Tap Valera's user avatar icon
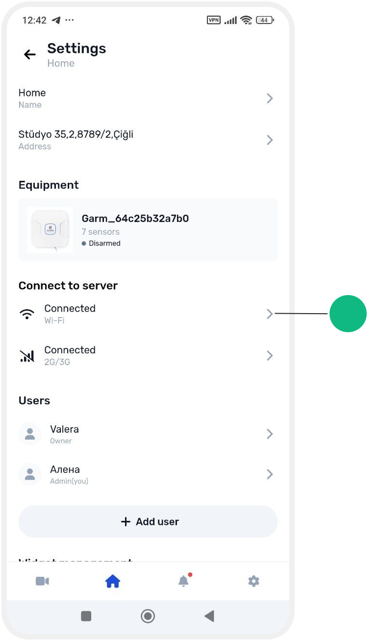This screenshot has width=379, height=641. [x=30, y=434]
